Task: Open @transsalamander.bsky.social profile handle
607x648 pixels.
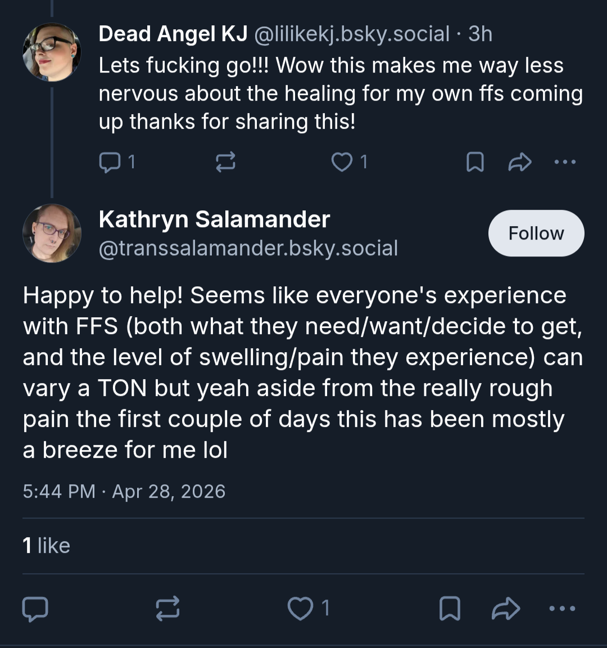Action: coord(248,248)
